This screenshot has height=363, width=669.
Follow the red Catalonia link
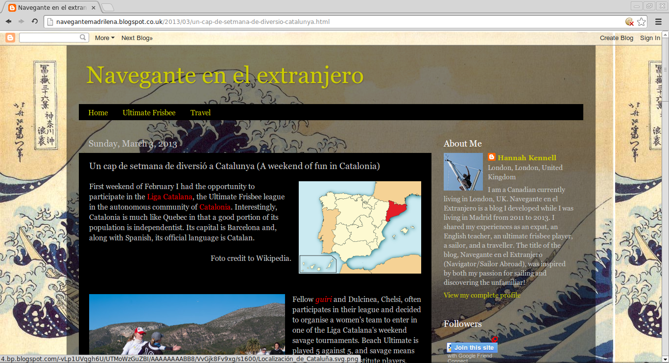[x=215, y=207]
